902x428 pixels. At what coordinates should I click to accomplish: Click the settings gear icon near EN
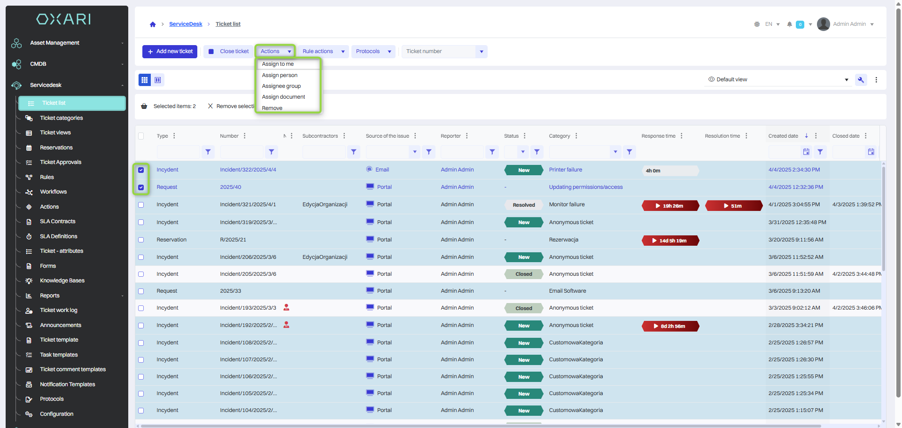[757, 24]
